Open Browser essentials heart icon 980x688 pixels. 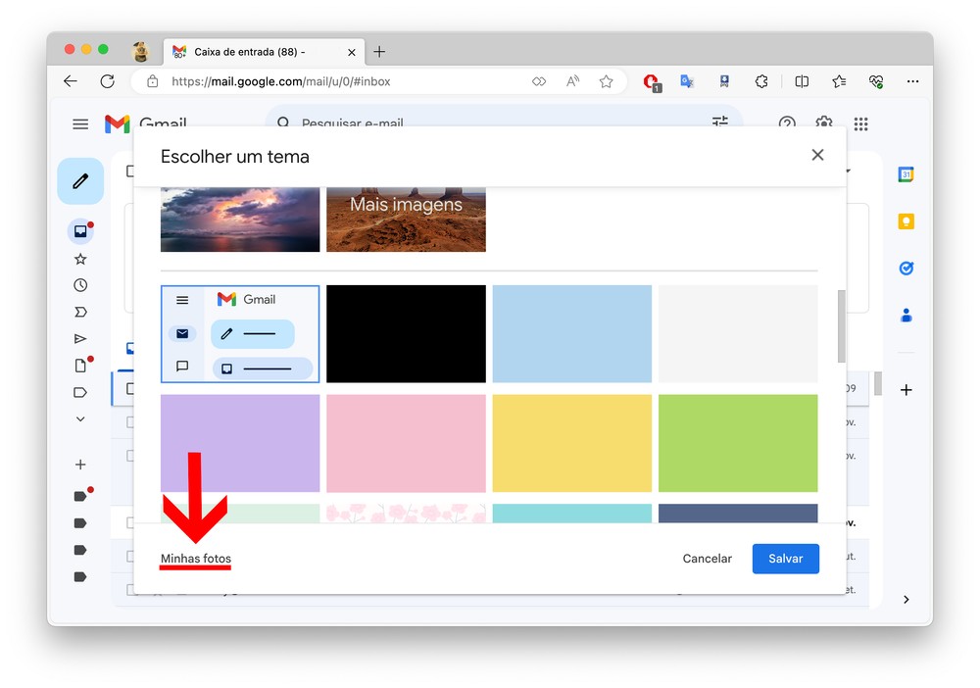point(875,81)
